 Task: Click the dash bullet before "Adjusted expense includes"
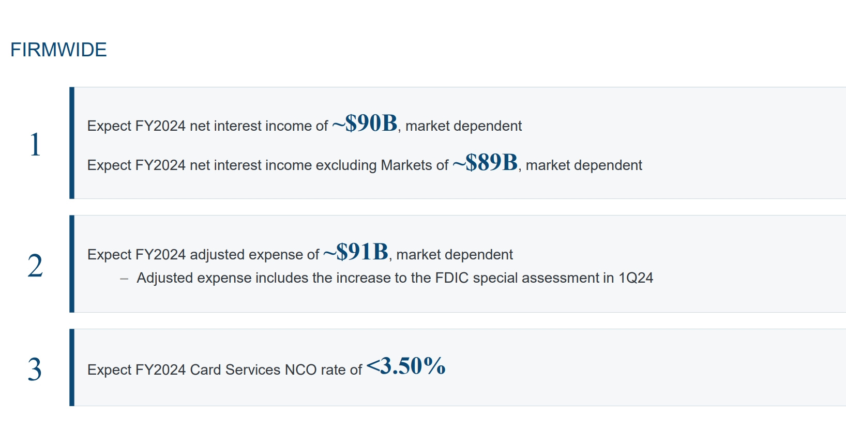point(124,279)
